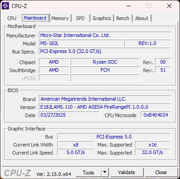Click the CPU-Z app icon in title bar
180x179 pixels.
pos(5,6)
